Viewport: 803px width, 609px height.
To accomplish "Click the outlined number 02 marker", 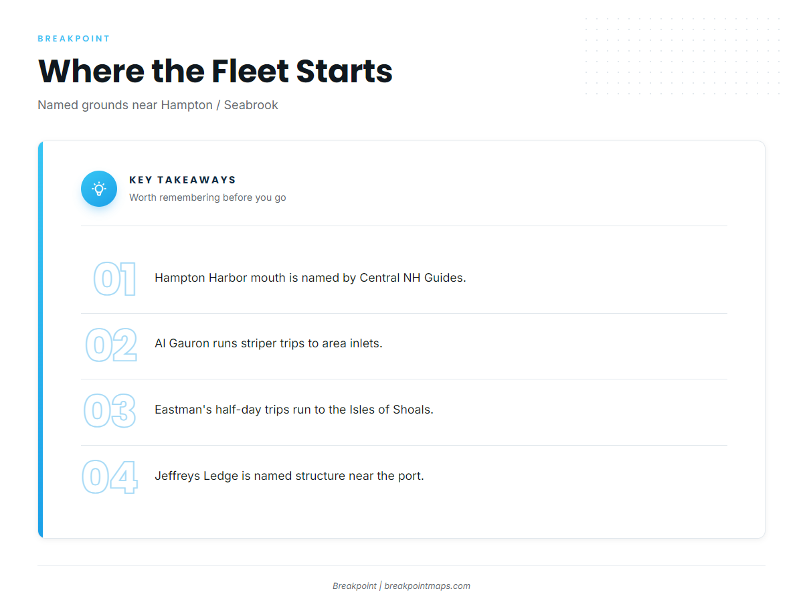I will point(111,345).
